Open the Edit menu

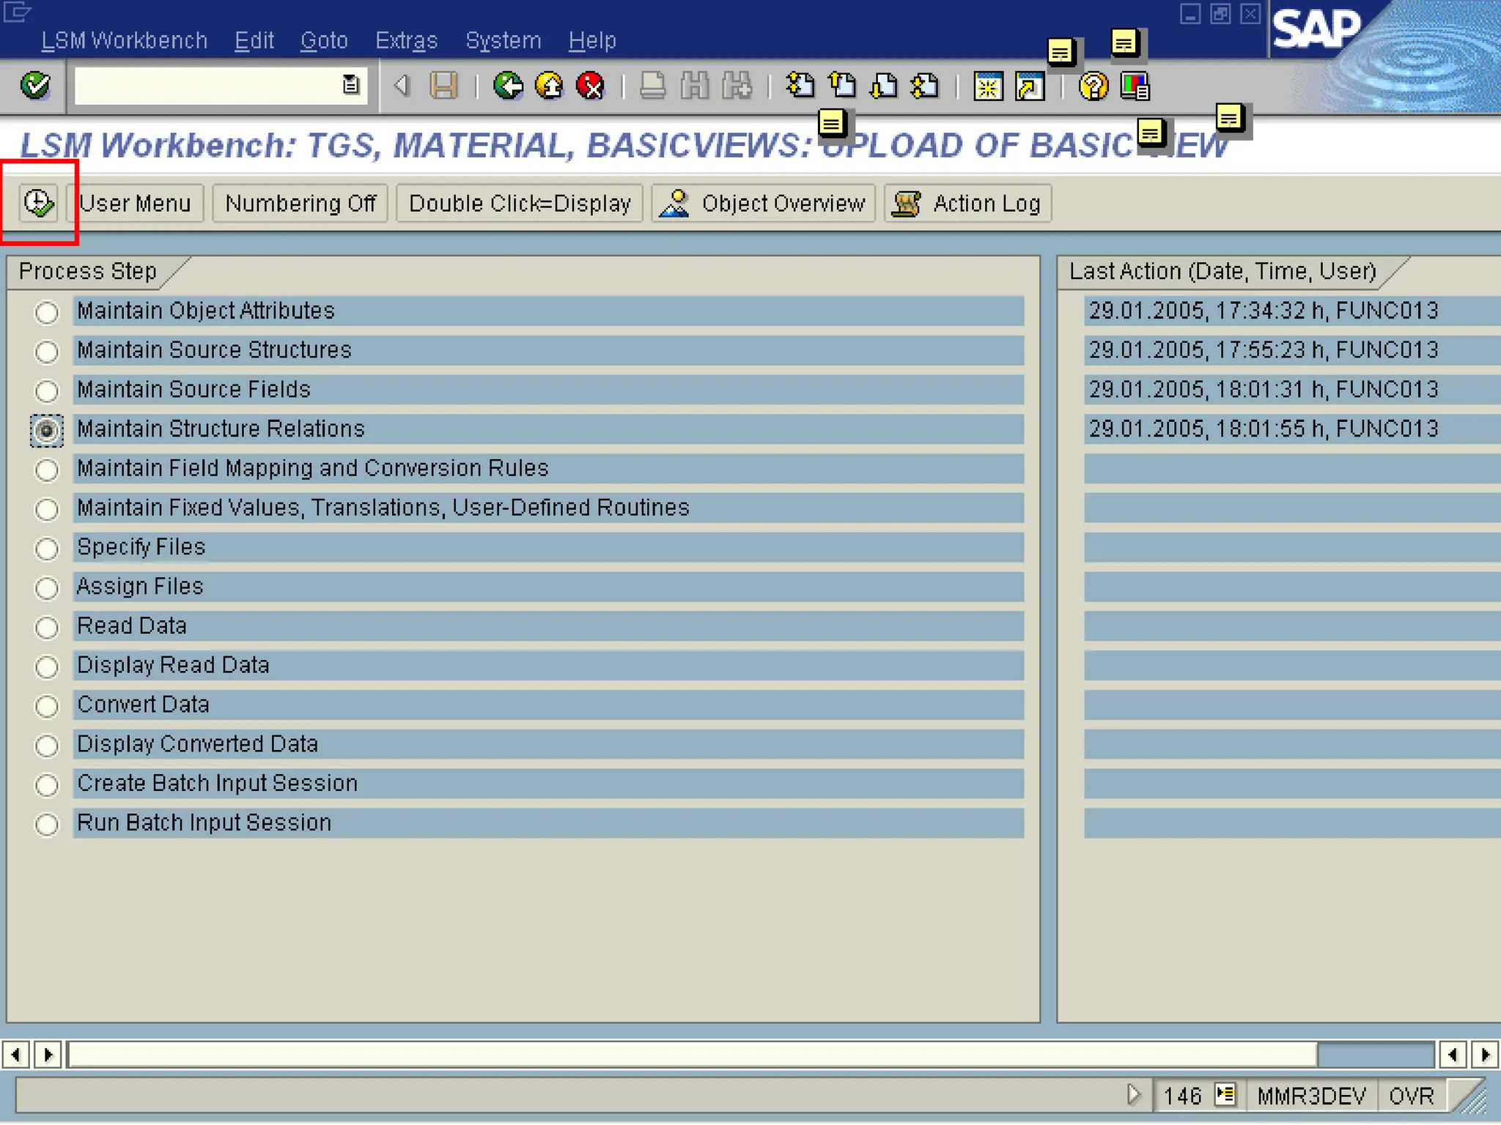pos(254,40)
